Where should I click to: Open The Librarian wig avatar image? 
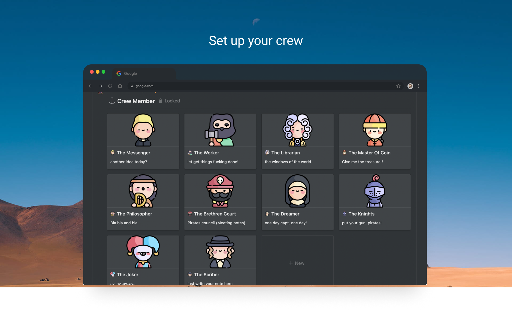pos(297,130)
